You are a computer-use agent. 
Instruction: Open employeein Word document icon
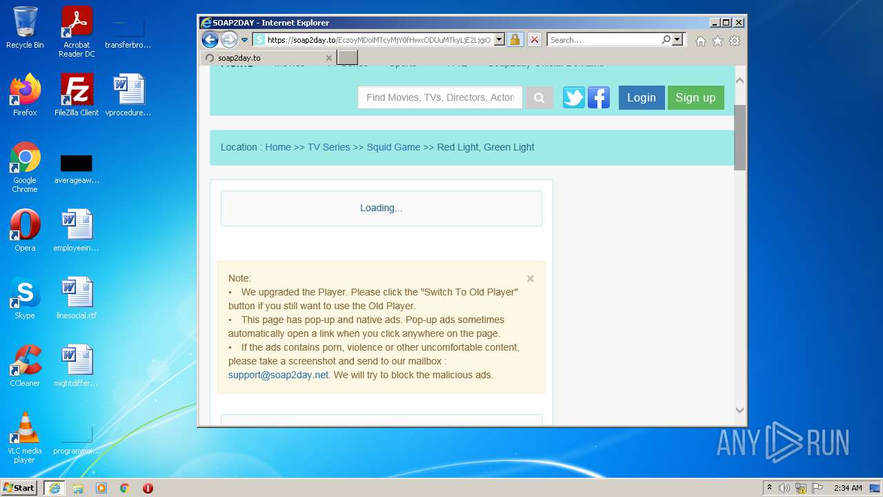coord(77,231)
